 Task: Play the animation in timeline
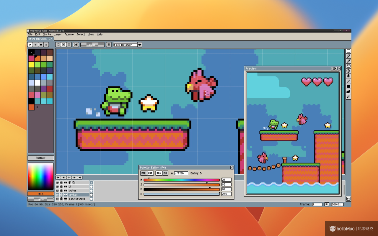coord(69,178)
